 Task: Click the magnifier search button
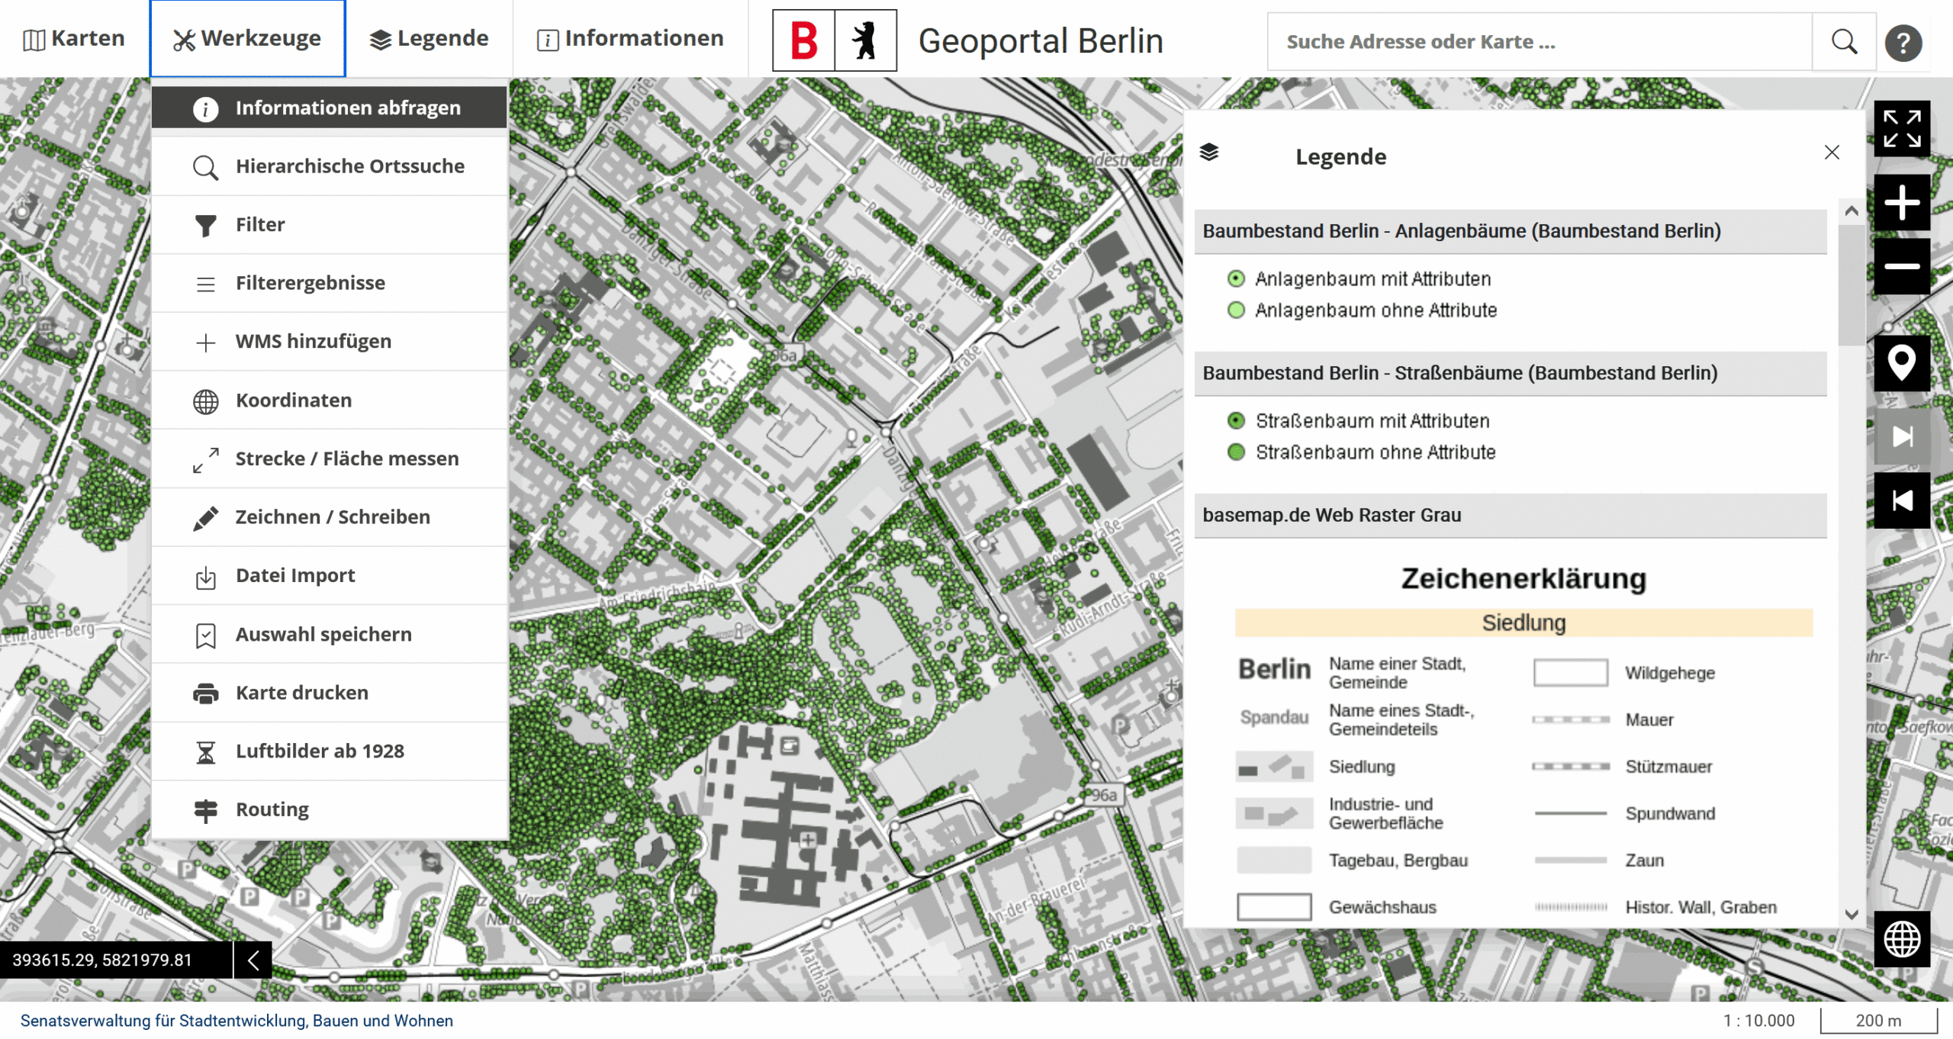pyautogui.click(x=1843, y=42)
